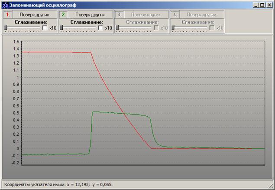
Task: Enable x10 smoothing checkbox for channel 1
Action: click(45, 28)
